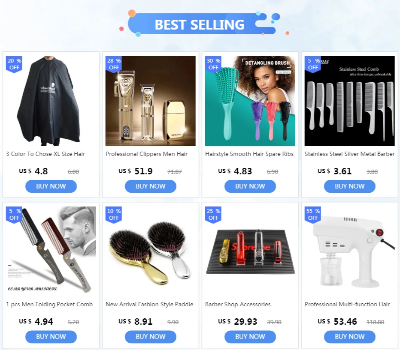Buy the Hairstyle Smooth Hair brush now
This screenshot has width=400, height=350.
pyautogui.click(x=250, y=186)
